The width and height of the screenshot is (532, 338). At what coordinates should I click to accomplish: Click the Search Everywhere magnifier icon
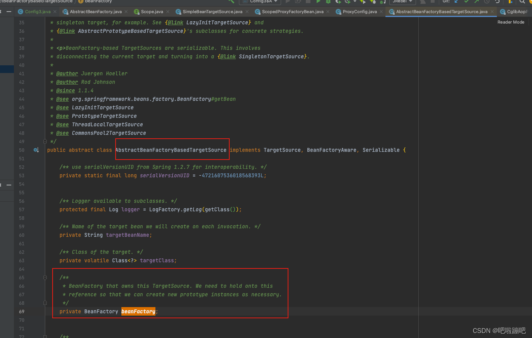[522, 2]
